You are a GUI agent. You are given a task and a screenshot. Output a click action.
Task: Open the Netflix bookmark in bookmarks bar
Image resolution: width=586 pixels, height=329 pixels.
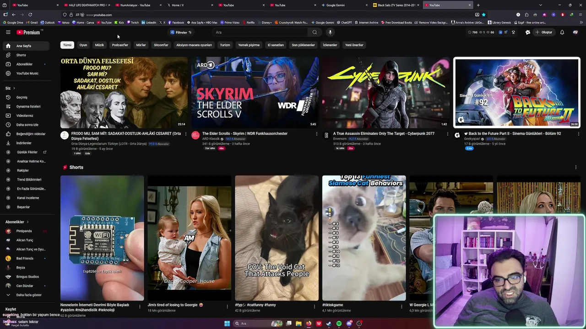click(249, 22)
